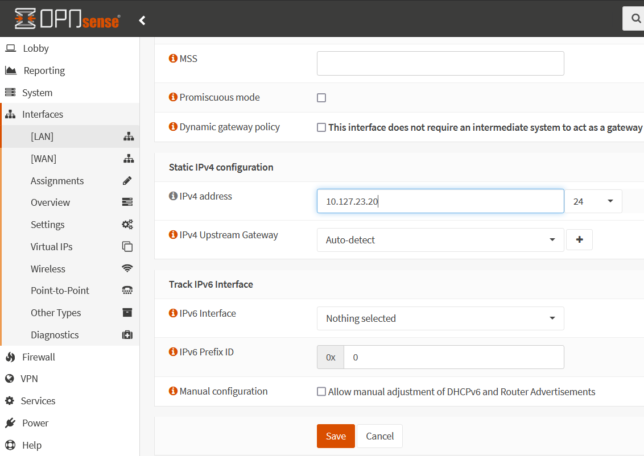Open the IPv6 Interface selection dropdown

click(440, 318)
